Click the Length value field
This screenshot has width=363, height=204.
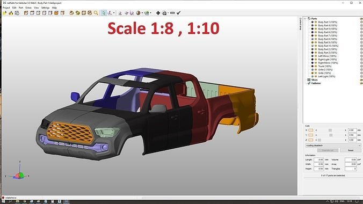pos(319,160)
